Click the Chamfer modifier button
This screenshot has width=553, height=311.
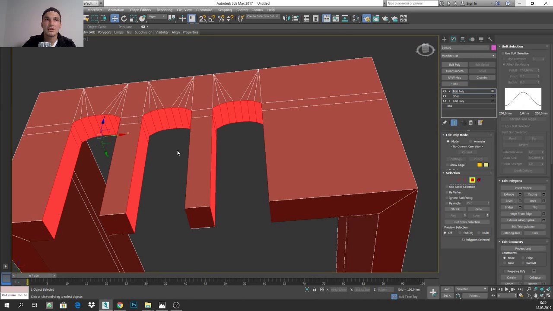tap(482, 78)
